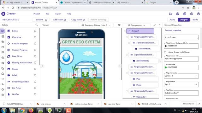Click the Remove Screen button
202x113 pixels.
pos(98,20)
